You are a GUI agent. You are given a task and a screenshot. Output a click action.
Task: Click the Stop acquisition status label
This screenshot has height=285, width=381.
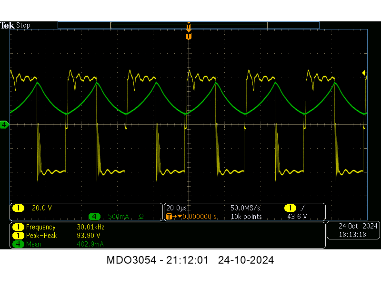coord(23,25)
